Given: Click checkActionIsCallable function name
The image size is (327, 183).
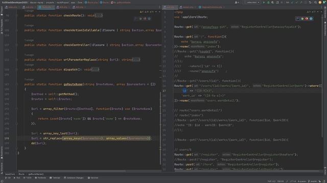Looking at the screenshot, I should [x=82, y=30].
